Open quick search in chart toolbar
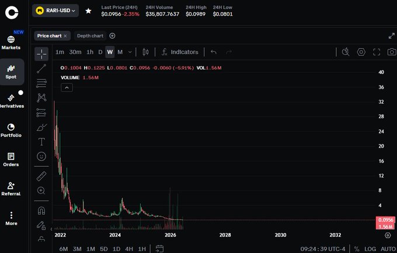Viewport: 397px width, 253px height. [346, 52]
